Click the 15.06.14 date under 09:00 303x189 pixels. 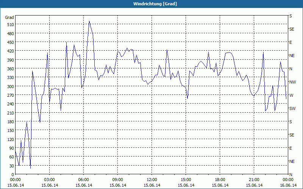(117, 185)
